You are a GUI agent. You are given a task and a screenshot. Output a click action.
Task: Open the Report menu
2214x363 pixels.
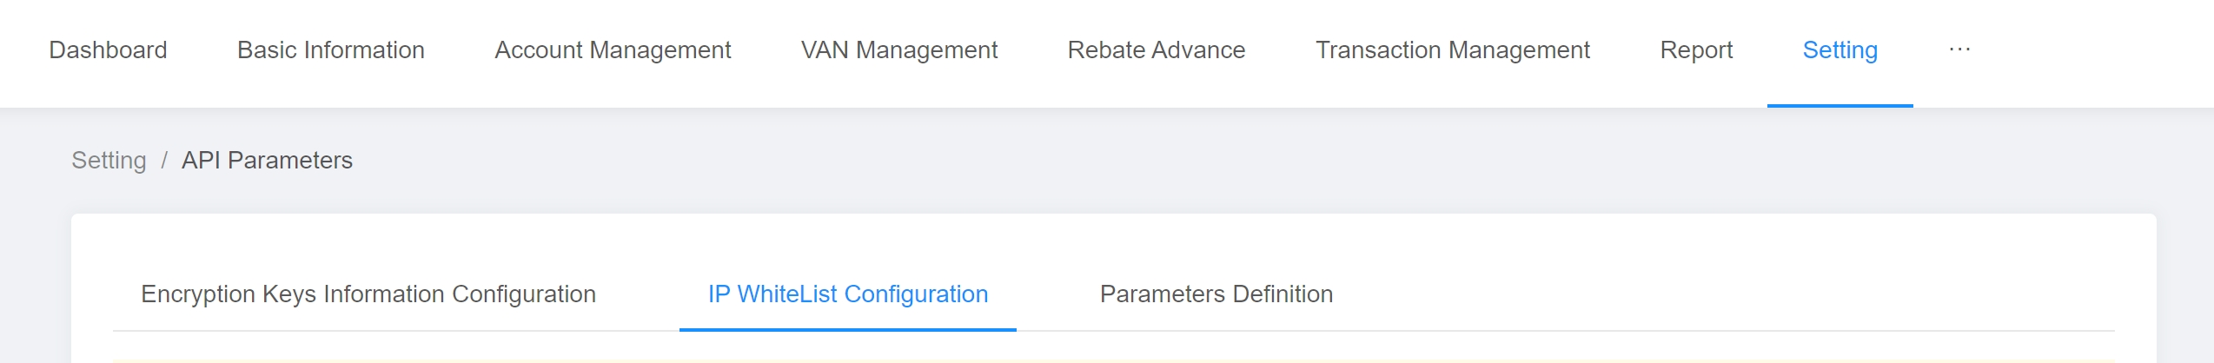pos(1695,49)
